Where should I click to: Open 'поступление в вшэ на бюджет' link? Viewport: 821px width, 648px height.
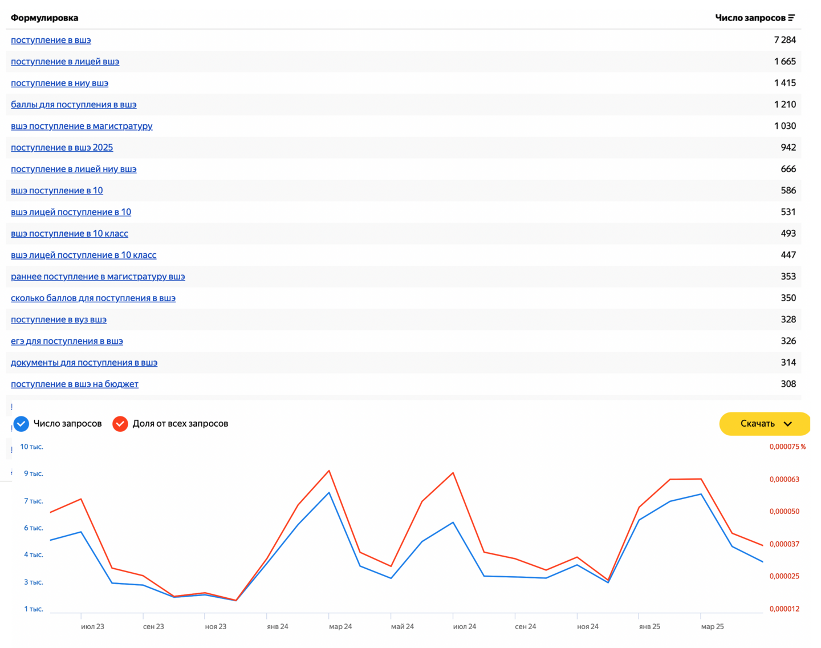[x=75, y=384]
